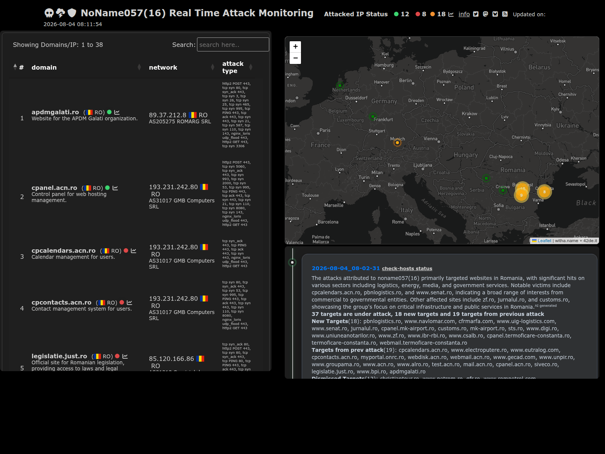Click AS205275 ROMARG SRL network text

tap(180, 122)
